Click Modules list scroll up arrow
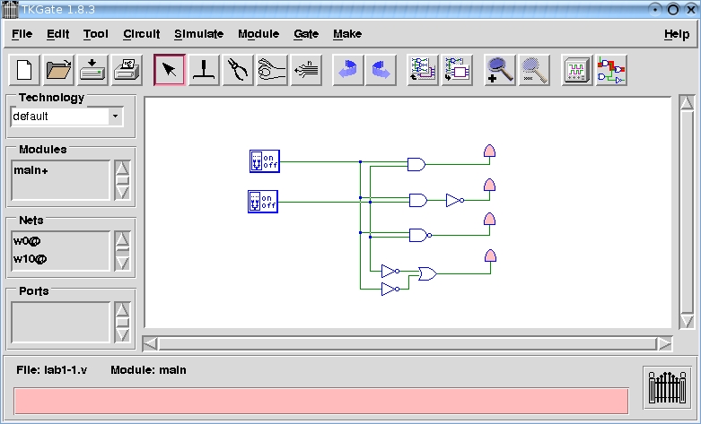 (122, 168)
